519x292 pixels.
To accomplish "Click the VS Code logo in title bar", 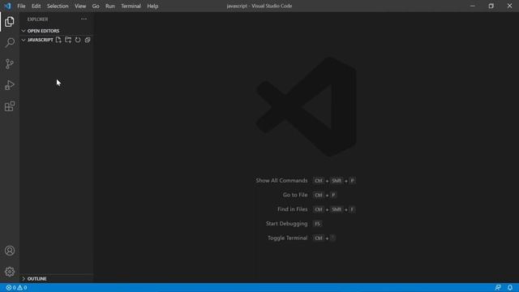I will [x=7, y=6].
